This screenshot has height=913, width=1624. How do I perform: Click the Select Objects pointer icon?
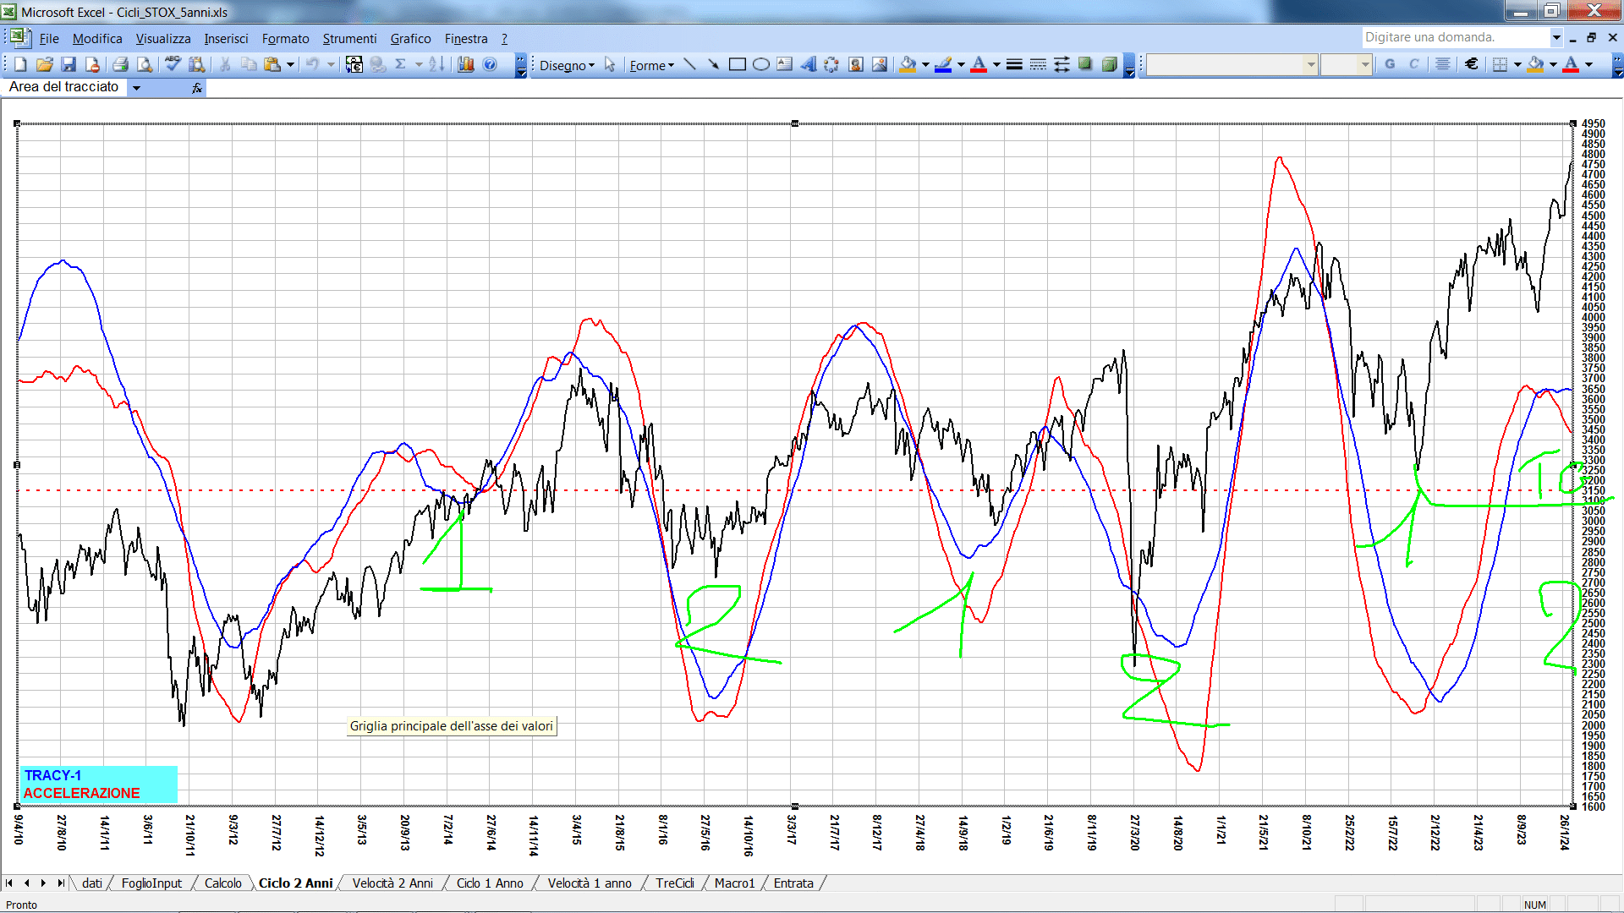point(610,64)
